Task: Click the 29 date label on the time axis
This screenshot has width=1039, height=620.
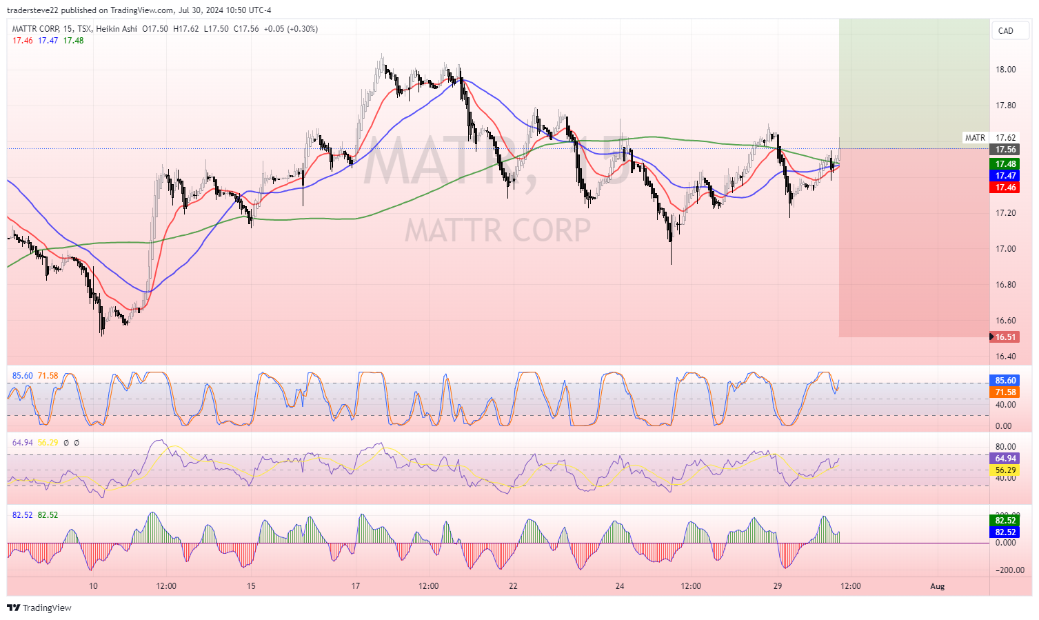Action: (x=778, y=586)
